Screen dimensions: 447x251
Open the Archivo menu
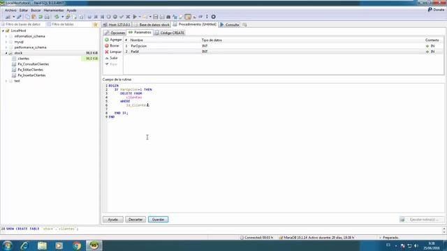[10, 10]
